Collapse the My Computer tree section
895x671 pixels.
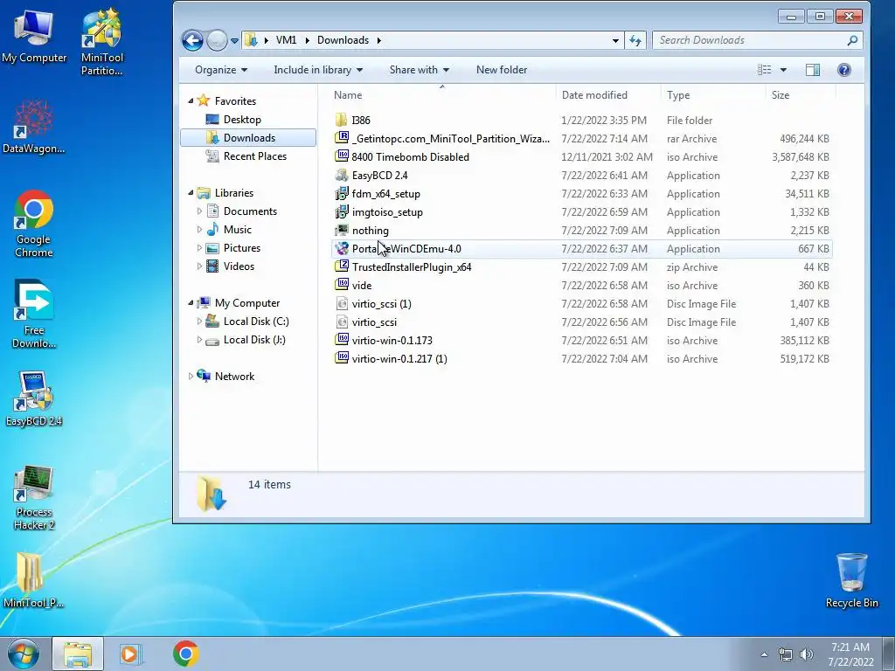pyautogui.click(x=191, y=303)
